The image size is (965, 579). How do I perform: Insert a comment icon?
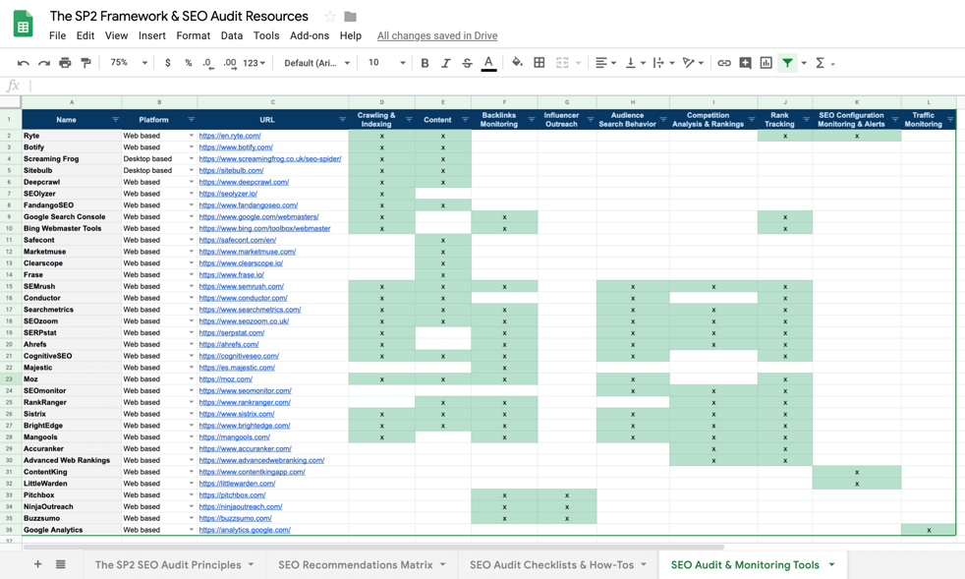(745, 63)
